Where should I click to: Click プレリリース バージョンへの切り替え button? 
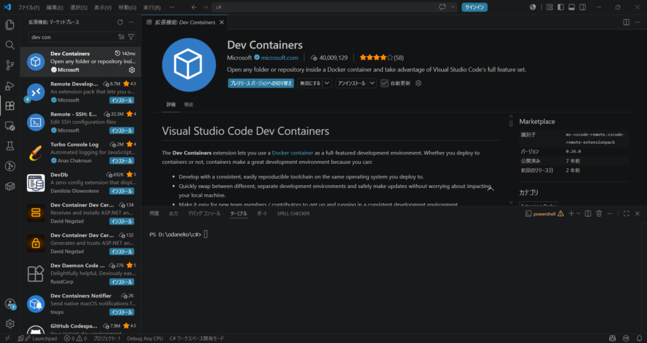point(261,83)
